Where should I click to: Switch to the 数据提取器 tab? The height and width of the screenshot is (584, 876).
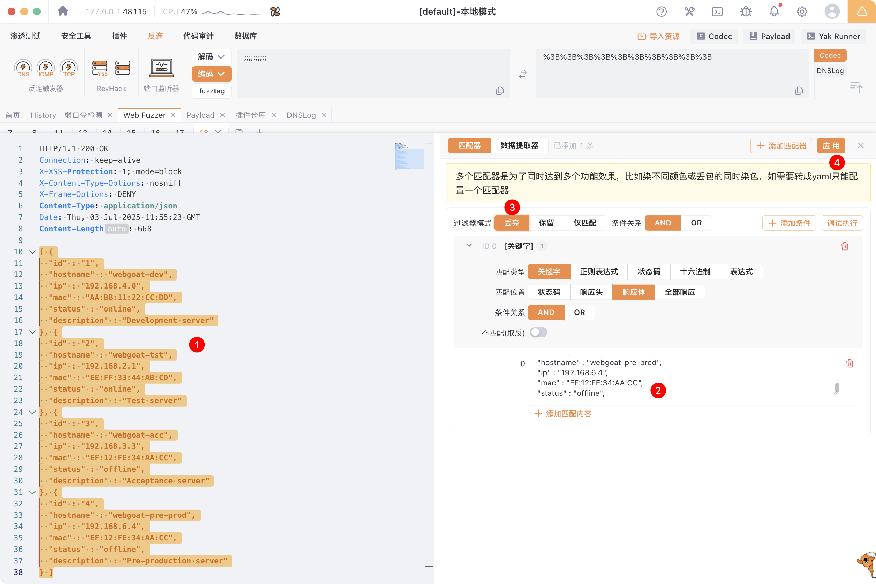(x=519, y=146)
